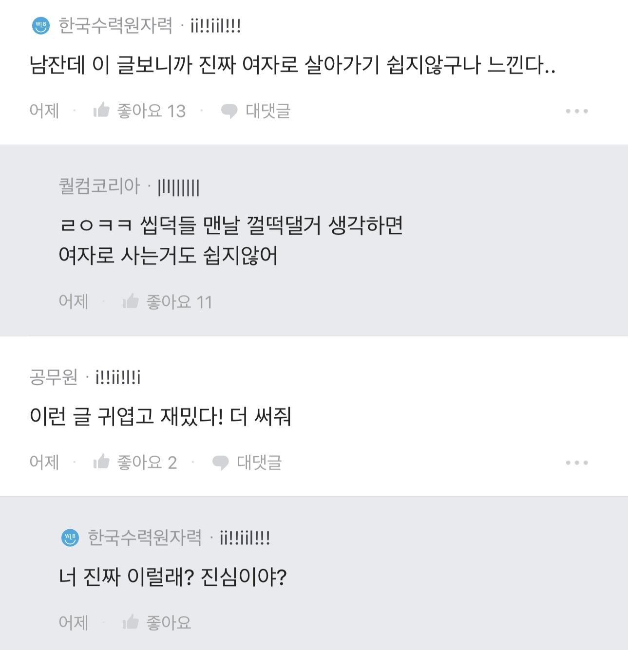Open 퀄컴코리아 commenter profile name

pos(99,186)
